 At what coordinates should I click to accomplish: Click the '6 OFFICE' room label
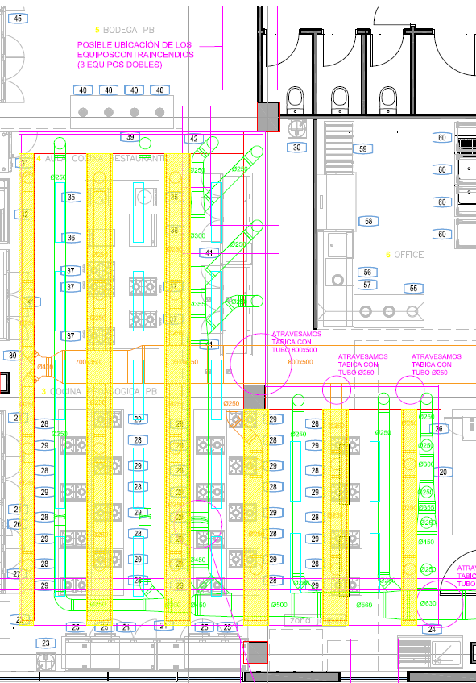click(404, 255)
